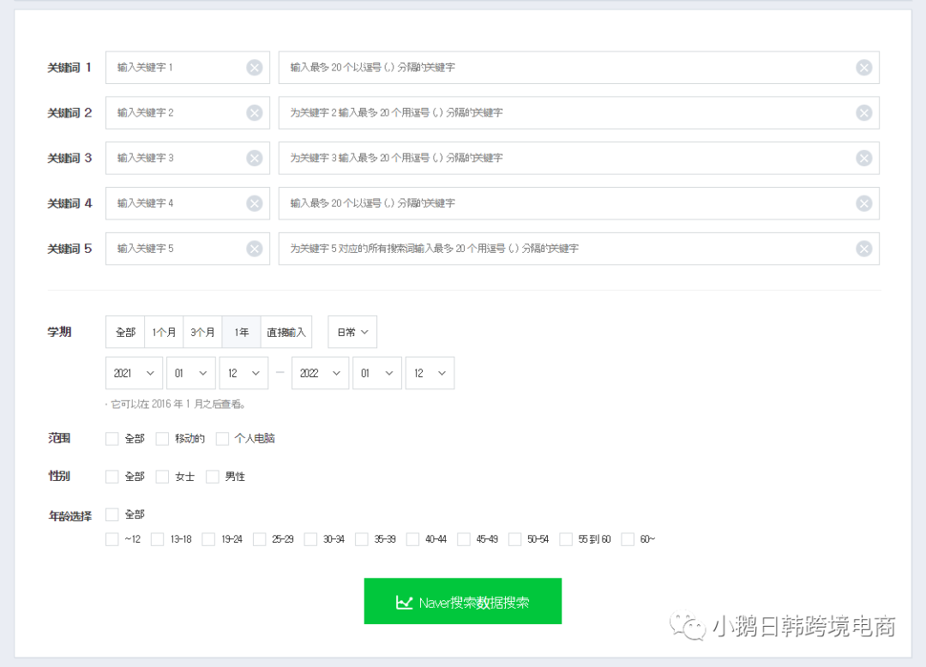Clear keyword 3 input using its X icon

point(254,158)
